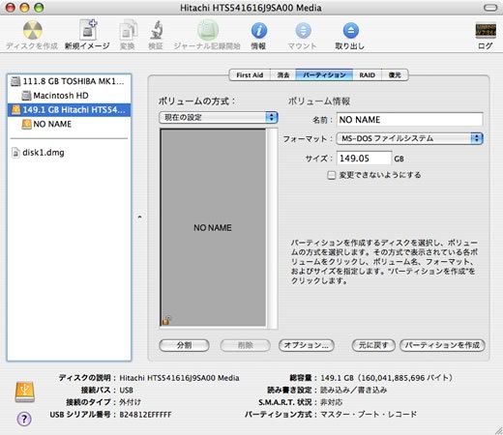
Task: Click the toolbar toggle pill in the title bar
Action: [490, 8]
